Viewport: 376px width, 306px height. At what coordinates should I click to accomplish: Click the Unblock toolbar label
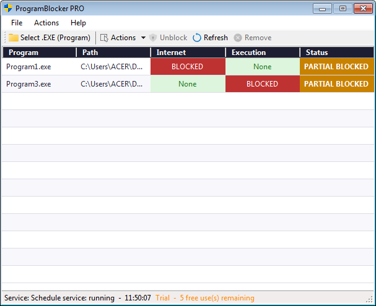173,38
